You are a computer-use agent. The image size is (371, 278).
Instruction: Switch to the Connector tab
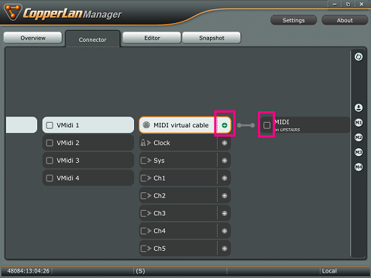click(x=93, y=39)
